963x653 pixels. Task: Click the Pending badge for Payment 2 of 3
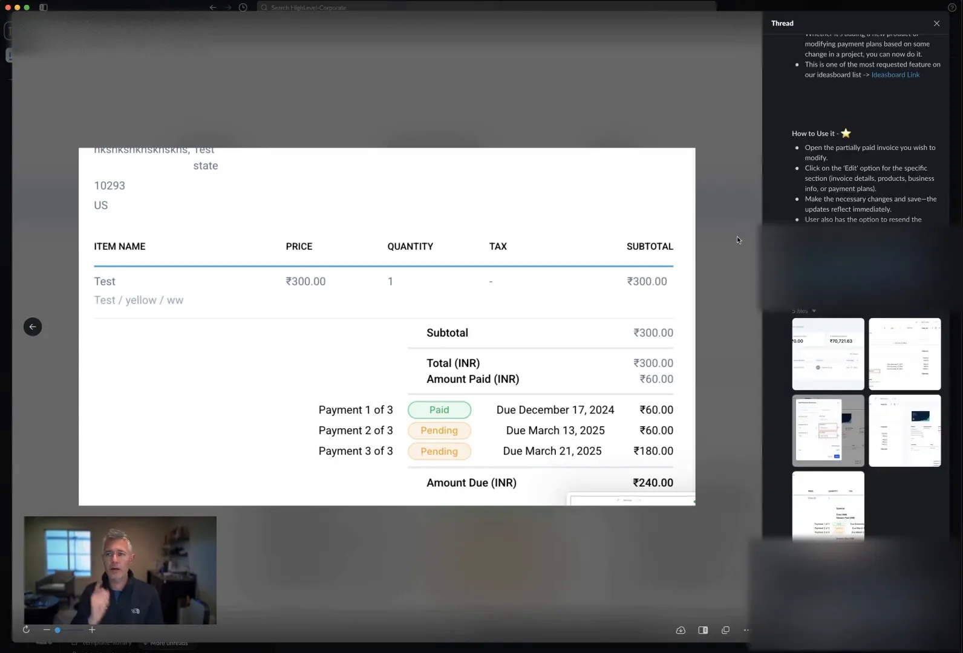[x=439, y=430]
